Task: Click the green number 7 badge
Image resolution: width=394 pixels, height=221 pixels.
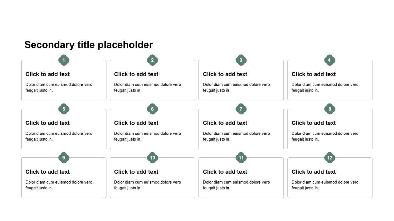Action: [x=241, y=109]
